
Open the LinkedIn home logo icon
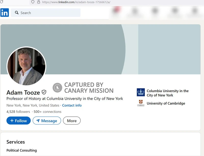pos(5,12)
